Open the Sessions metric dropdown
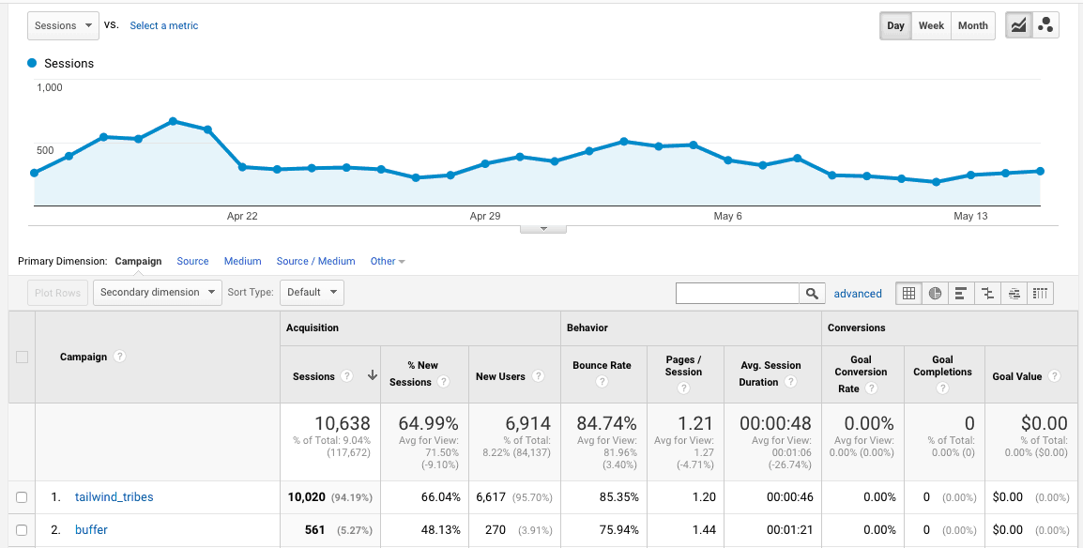 point(63,25)
